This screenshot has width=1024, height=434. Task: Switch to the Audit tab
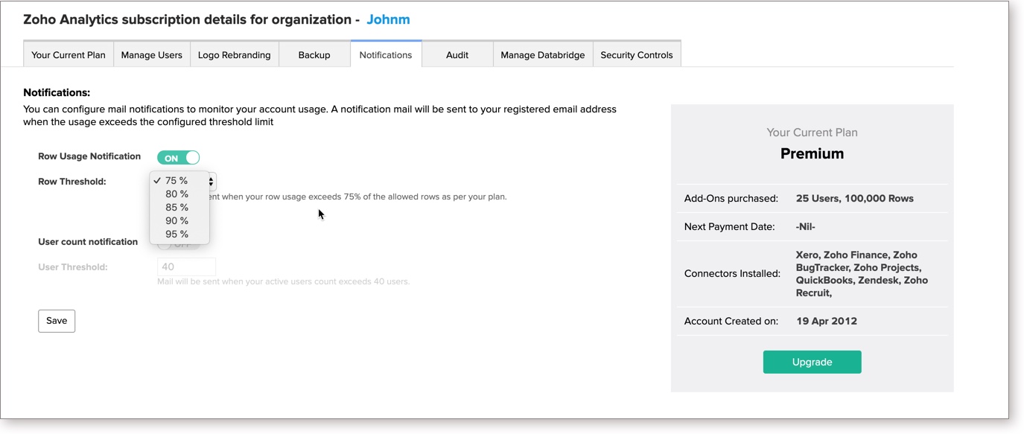457,55
